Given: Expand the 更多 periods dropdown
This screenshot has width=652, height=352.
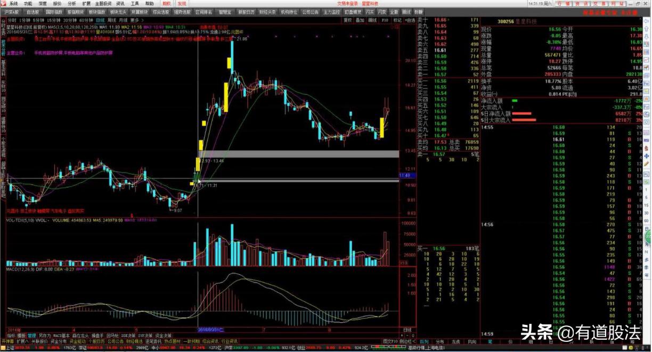Looking at the screenshot, I should click(136, 20).
